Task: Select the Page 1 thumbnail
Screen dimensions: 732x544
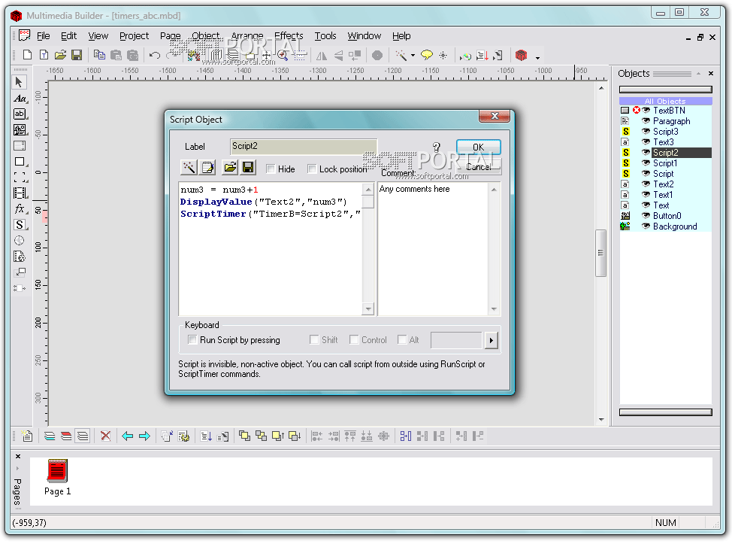Action: pos(58,473)
